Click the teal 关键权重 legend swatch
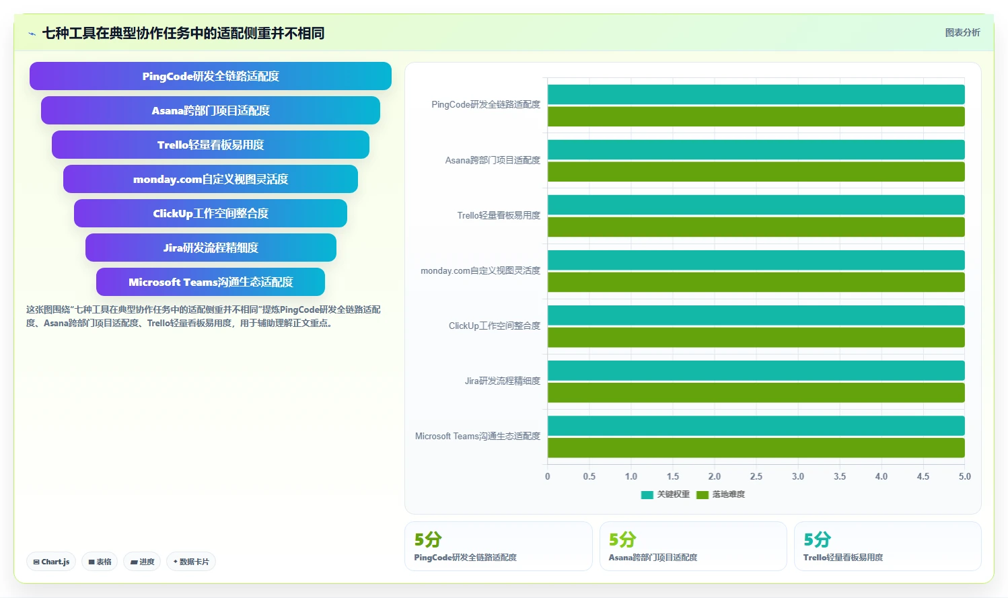 coord(647,495)
